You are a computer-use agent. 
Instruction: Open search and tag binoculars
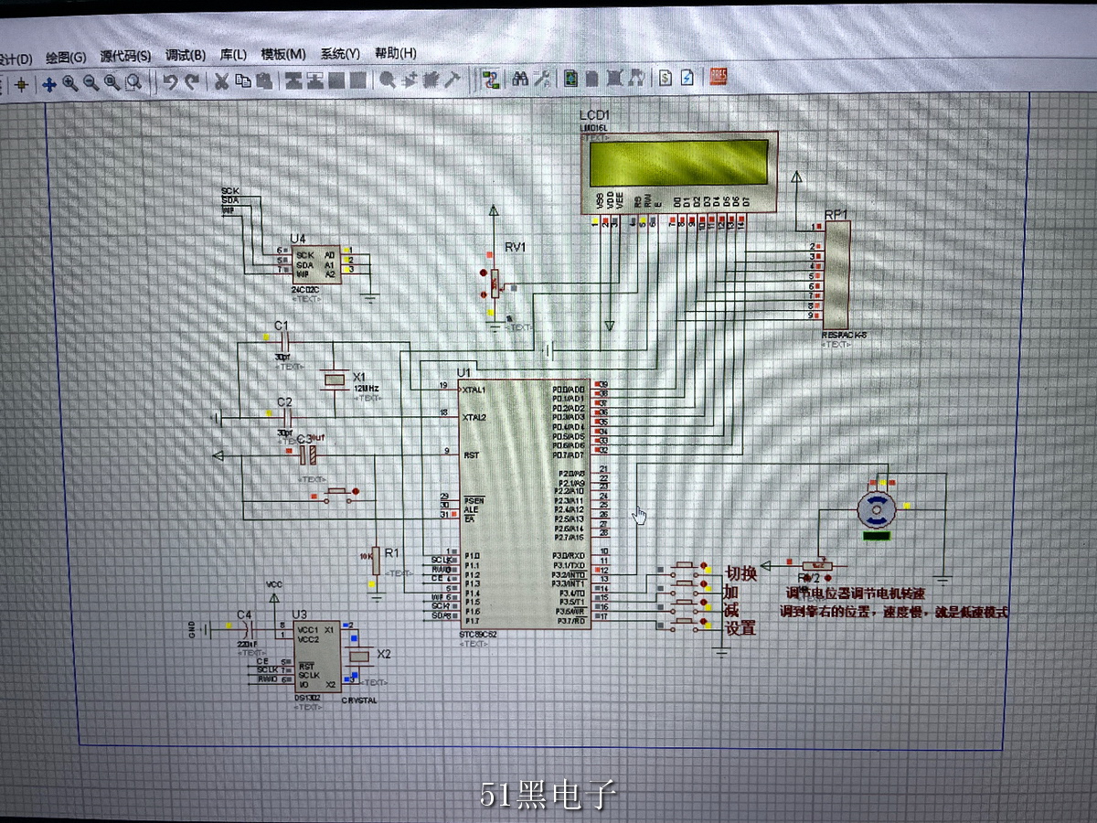coord(520,80)
